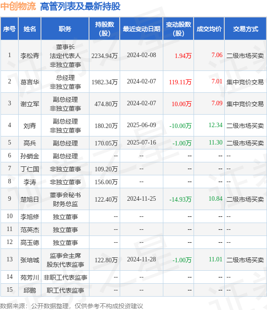Click holdings value 170.05万

click(x=106, y=143)
